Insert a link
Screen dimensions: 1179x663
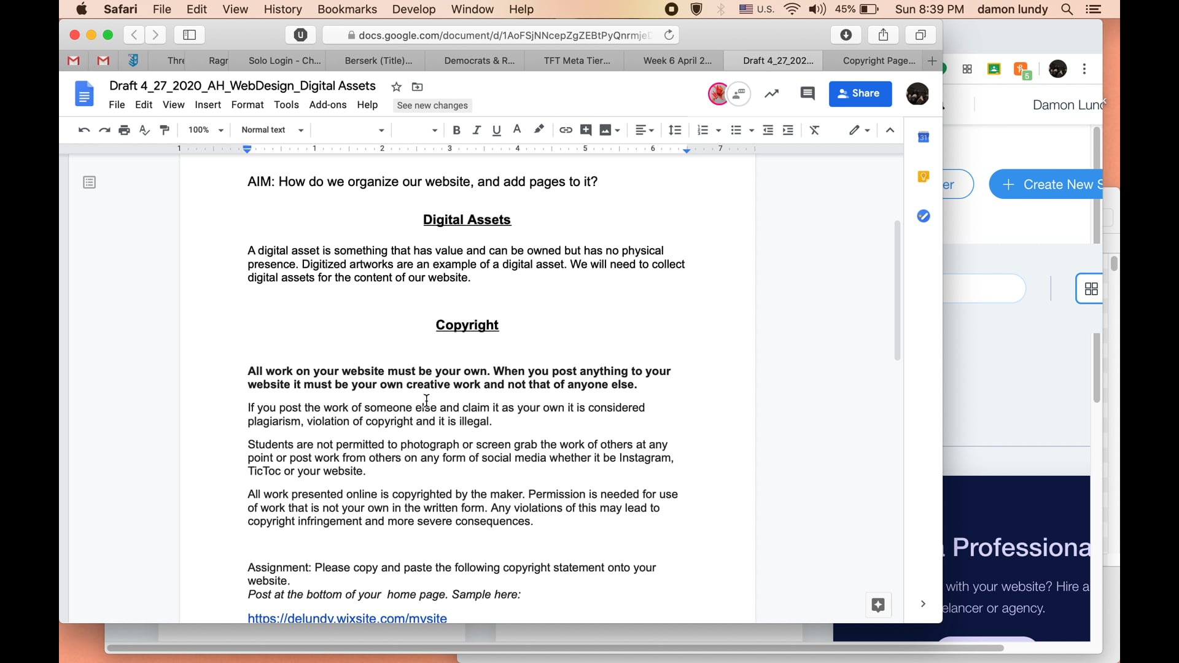click(x=565, y=130)
